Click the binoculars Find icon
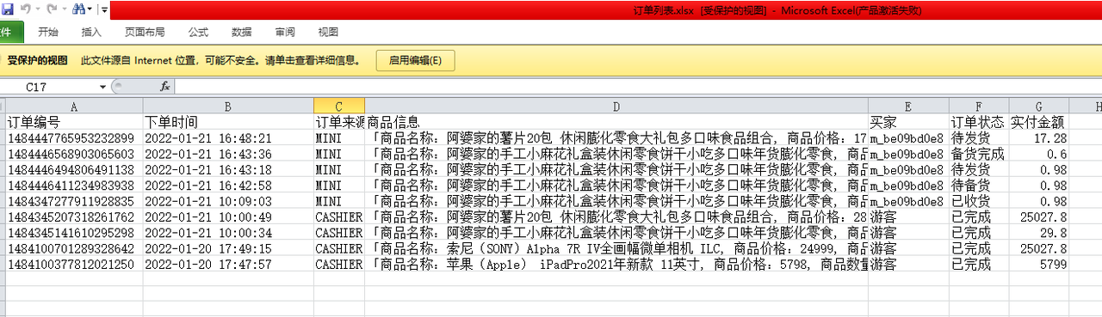The image size is (1102, 317). (78, 9)
